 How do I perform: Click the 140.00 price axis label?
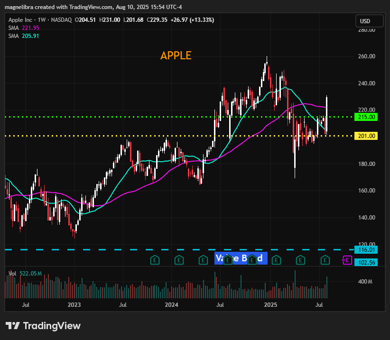366,218
